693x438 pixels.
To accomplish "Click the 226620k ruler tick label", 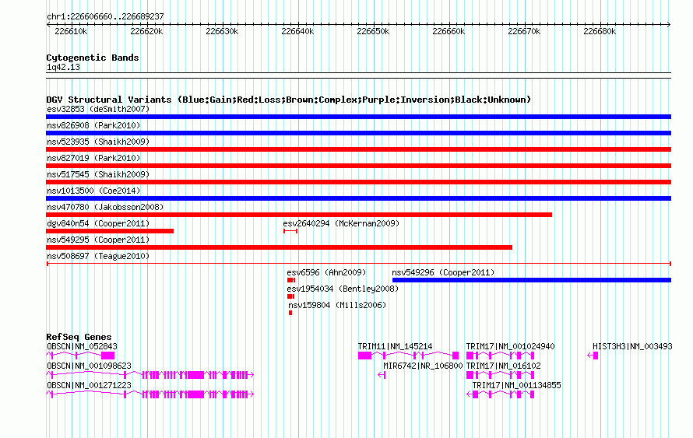I will [146, 31].
